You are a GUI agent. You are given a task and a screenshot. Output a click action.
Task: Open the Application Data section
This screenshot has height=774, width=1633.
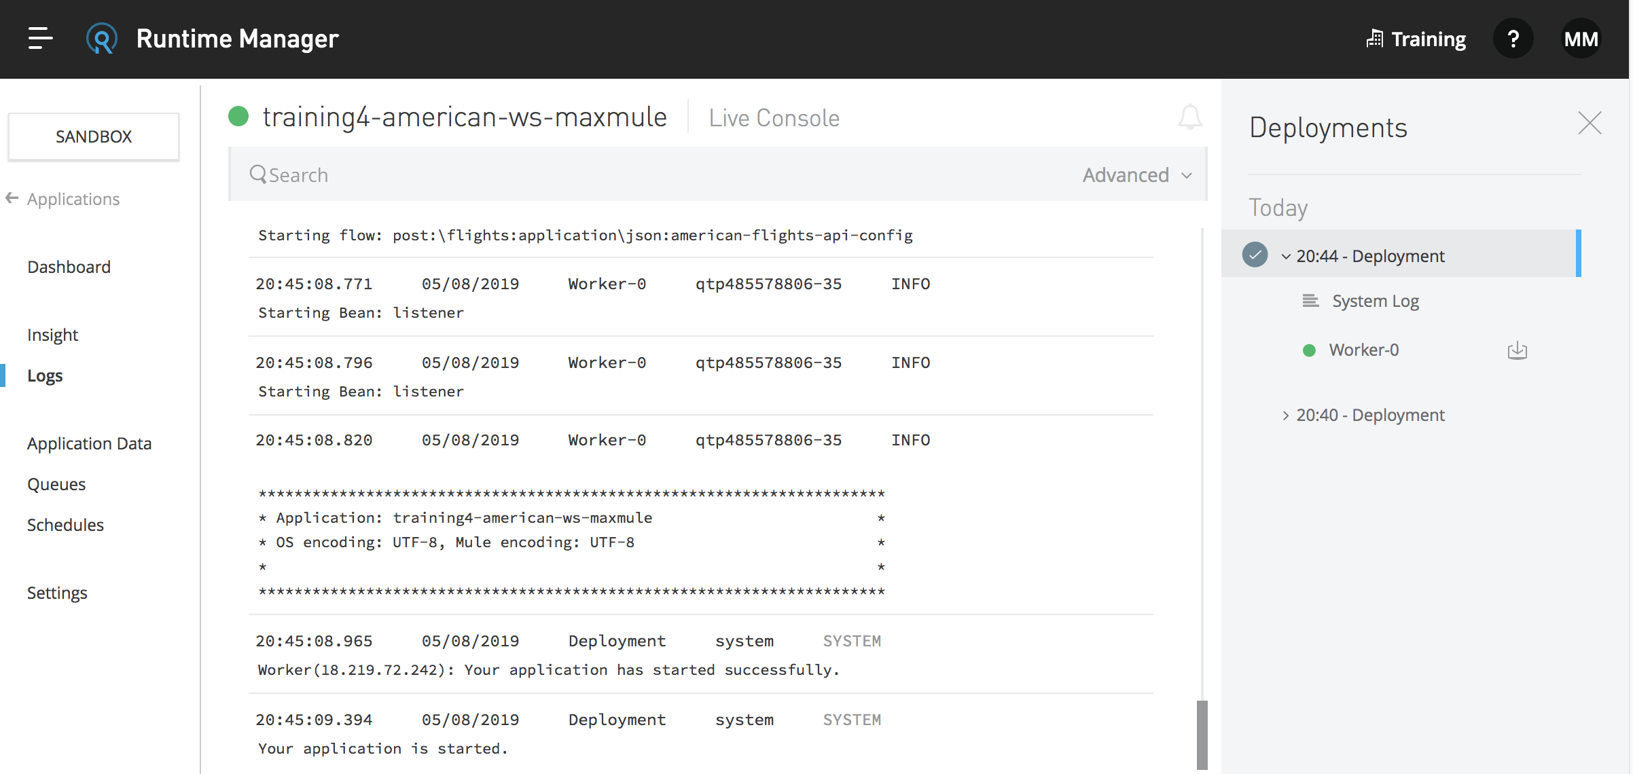click(x=89, y=443)
